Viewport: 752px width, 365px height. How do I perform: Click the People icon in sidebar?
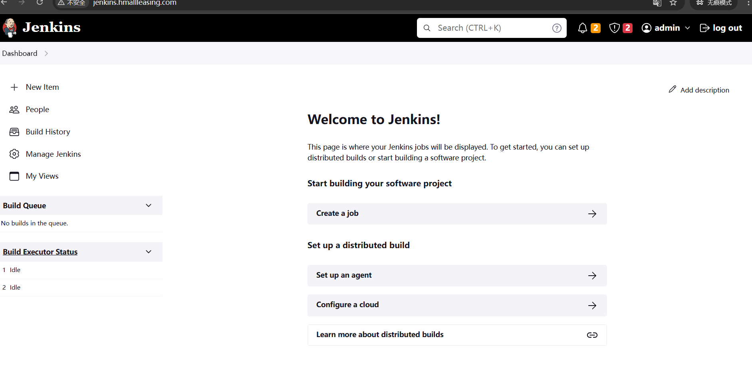[x=14, y=110]
